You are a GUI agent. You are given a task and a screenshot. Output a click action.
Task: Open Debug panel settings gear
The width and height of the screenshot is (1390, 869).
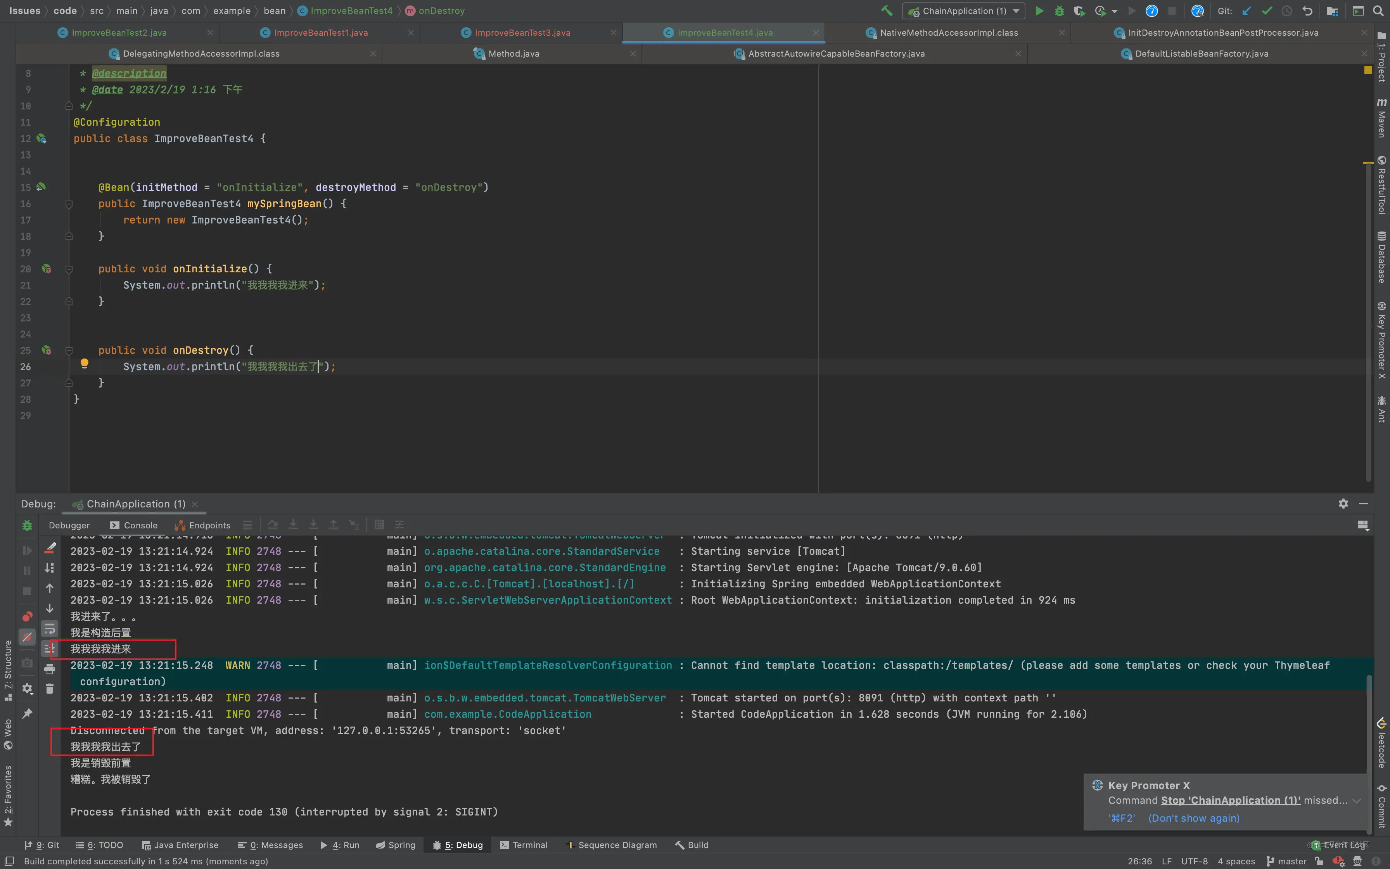pyautogui.click(x=1343, y=504)
